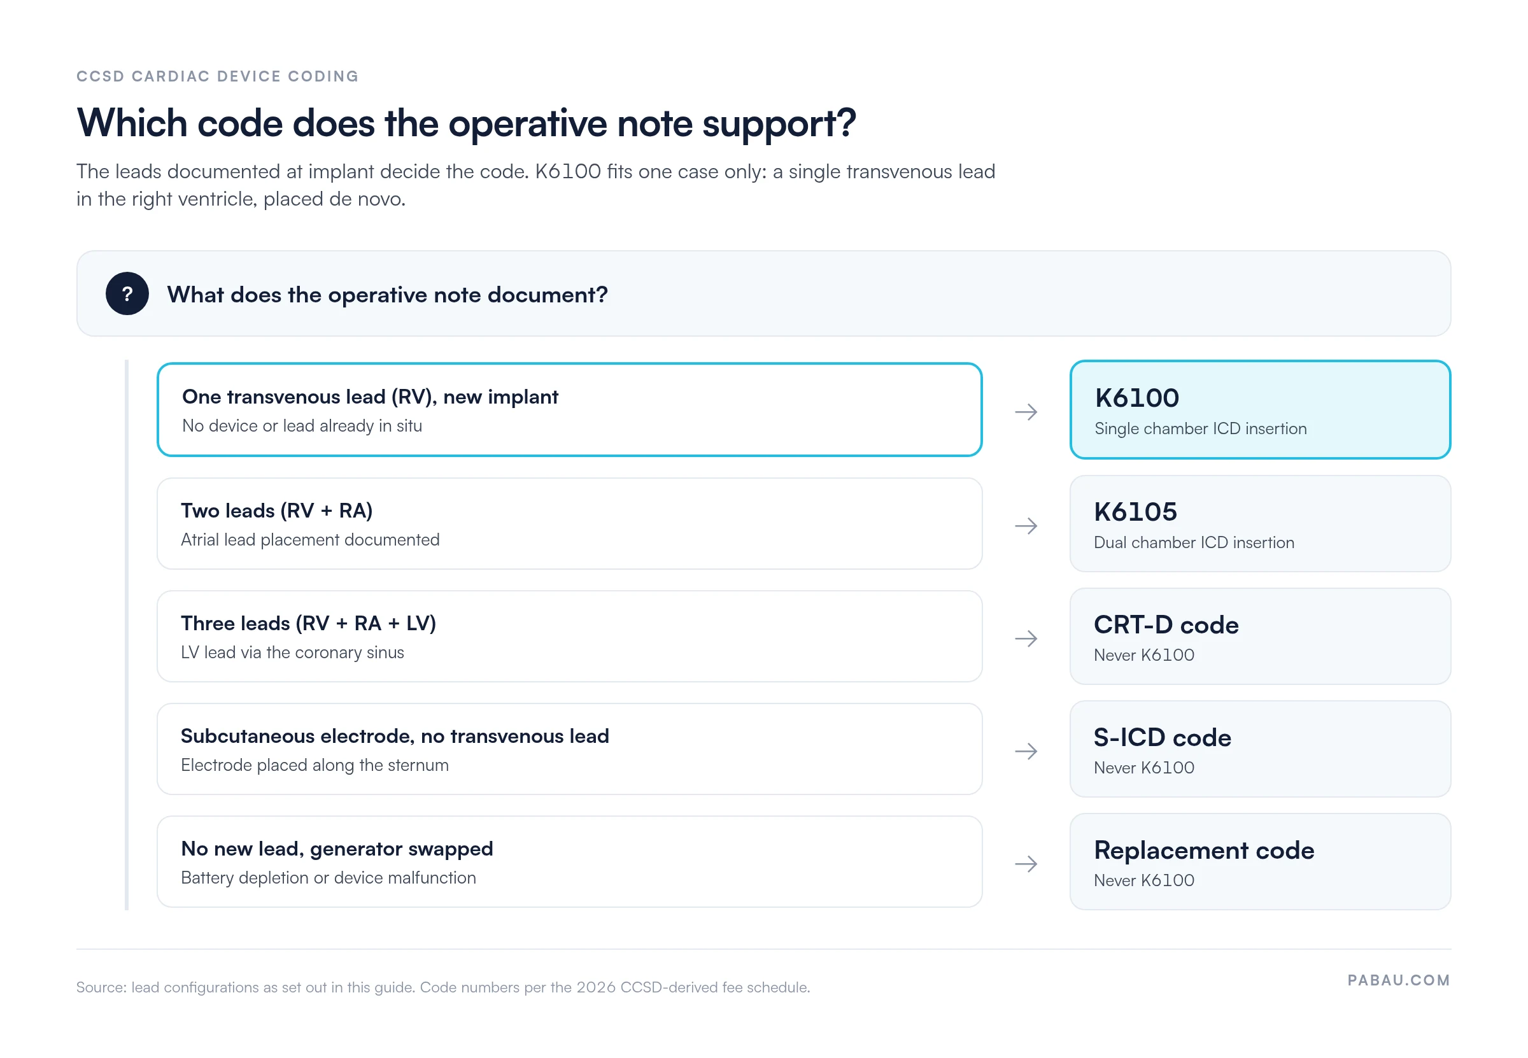Choose the Subcutaneous electrode option card
The width and height of the screenshot is (1528, 1058).
coord(569,749)
